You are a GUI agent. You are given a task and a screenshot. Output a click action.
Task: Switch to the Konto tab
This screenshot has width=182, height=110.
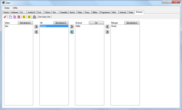coord(72,12)
